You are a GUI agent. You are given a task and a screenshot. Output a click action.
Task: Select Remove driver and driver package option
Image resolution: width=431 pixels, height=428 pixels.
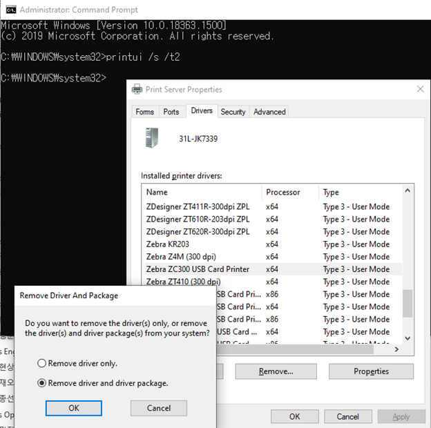pyautogui.click(x=42, y=383)
